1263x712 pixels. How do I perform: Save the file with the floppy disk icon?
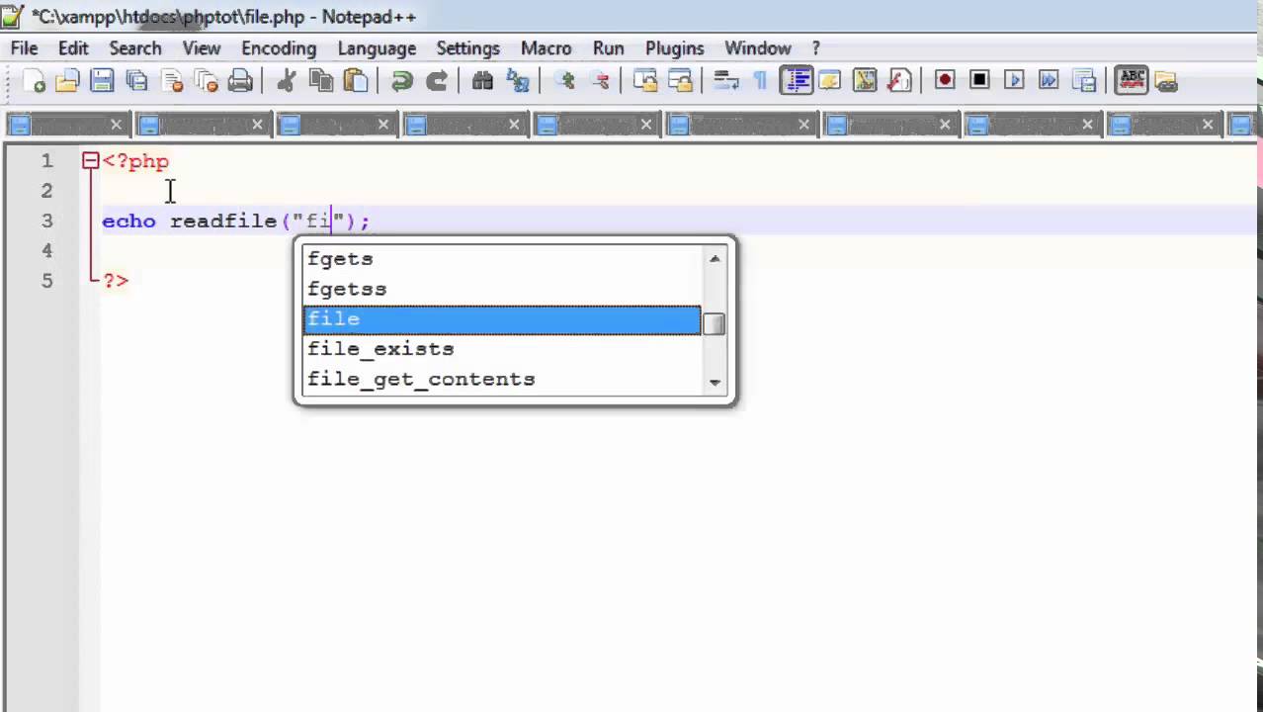click(x=102, y=81)
